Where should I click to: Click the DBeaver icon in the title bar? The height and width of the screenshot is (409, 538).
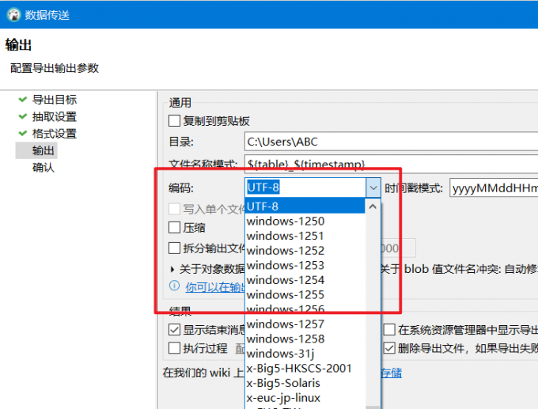(x=11, y=14)
